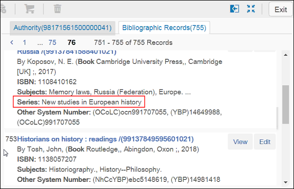Click the Exit button
The width and height of the screenshot is (294, 189).
281,9
